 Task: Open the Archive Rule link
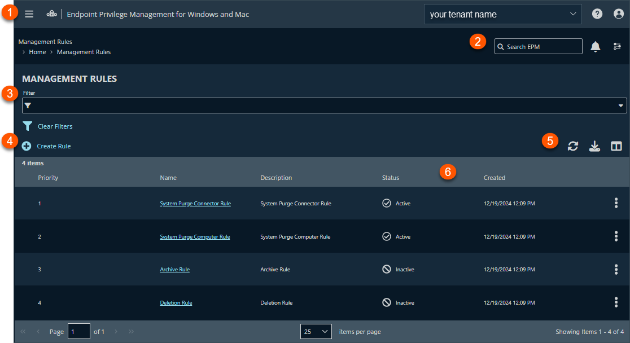(x=175, y=270)
